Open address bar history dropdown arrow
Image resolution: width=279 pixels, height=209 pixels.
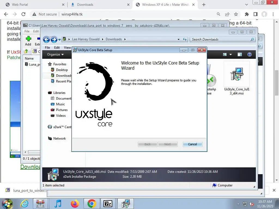(178, 39)
